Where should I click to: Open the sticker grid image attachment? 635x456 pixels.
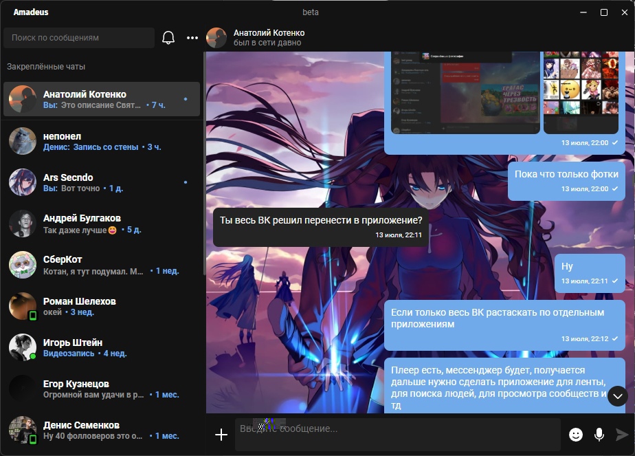click(581, 92)
